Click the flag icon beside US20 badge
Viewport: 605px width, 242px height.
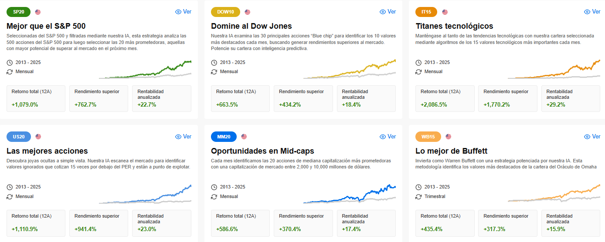tap(38, 137)
